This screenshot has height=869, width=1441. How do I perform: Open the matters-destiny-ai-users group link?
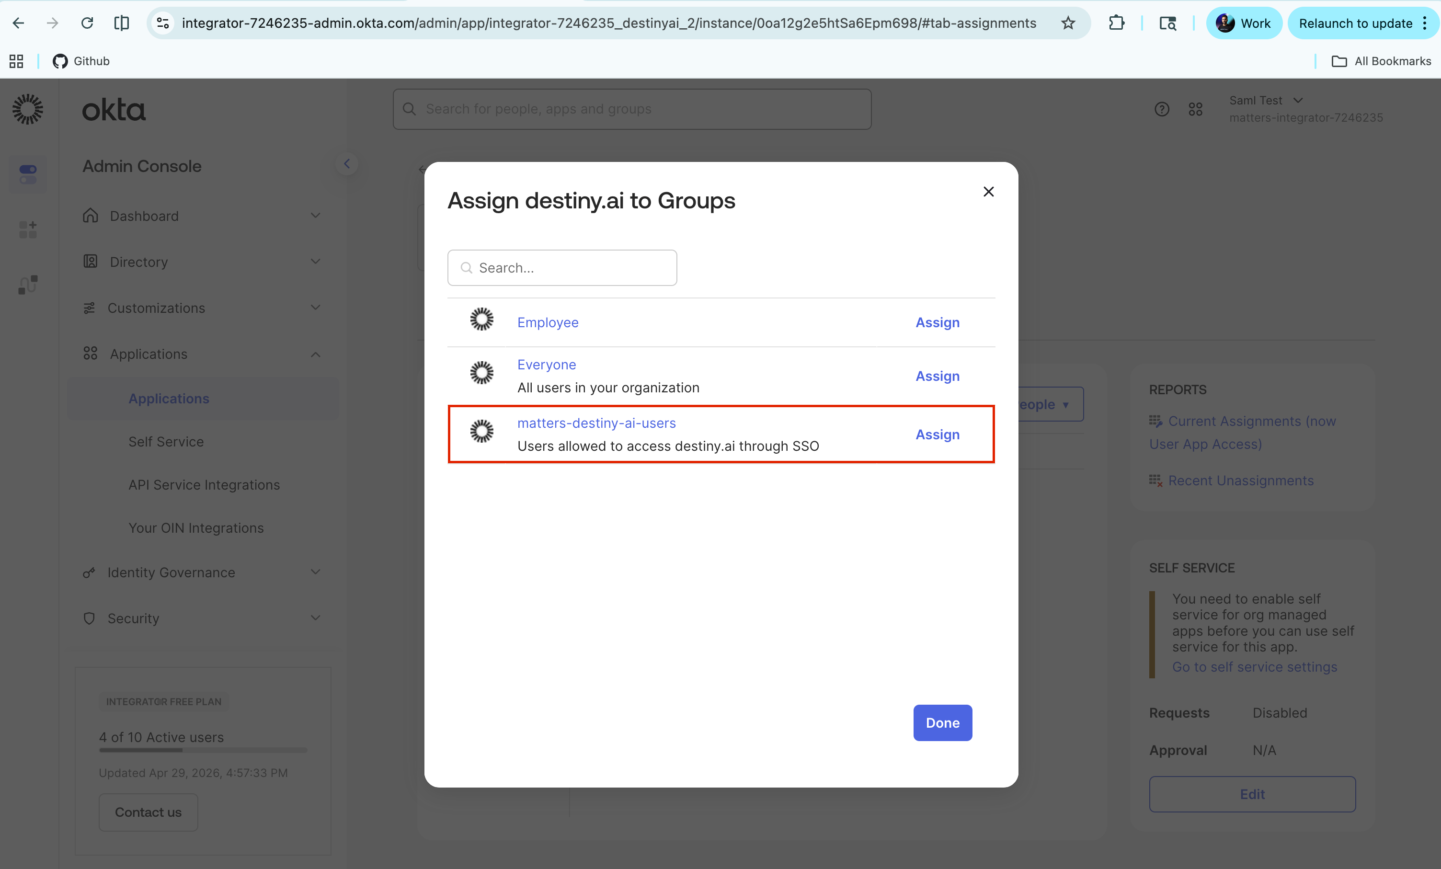pos(596,423)
